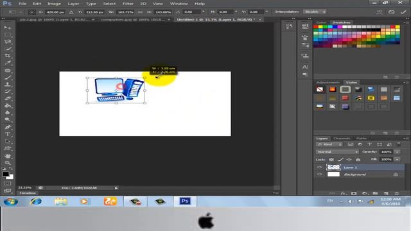Open the Image menu

point(54,4)
